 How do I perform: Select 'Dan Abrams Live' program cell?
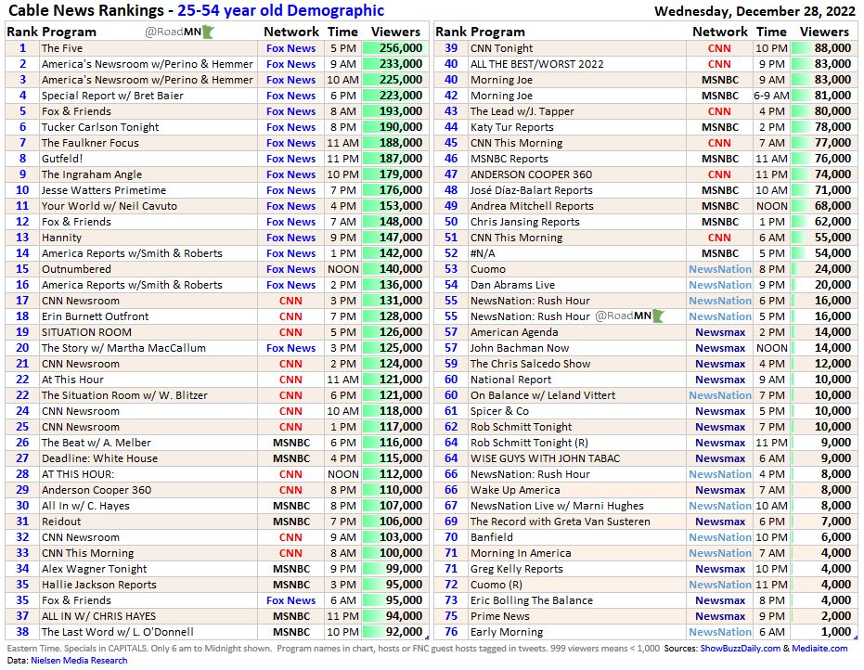[577, 285]
